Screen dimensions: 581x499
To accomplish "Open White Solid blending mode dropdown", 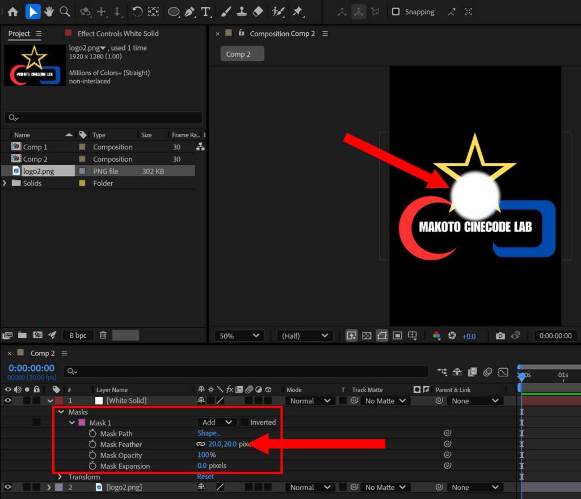I will pos(310,401).
